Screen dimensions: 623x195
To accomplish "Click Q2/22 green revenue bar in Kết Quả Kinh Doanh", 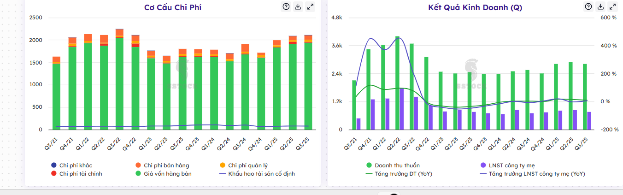I will tap(397, 83).
